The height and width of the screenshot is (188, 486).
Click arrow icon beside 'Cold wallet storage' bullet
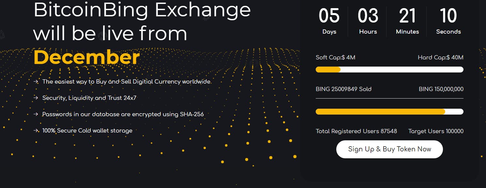point(36,131)
